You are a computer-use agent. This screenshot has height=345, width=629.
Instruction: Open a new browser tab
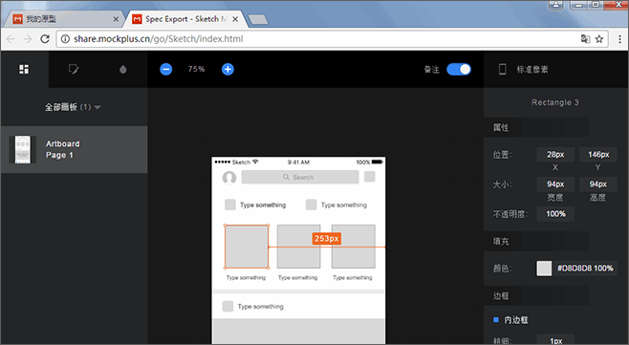(258, 19)
